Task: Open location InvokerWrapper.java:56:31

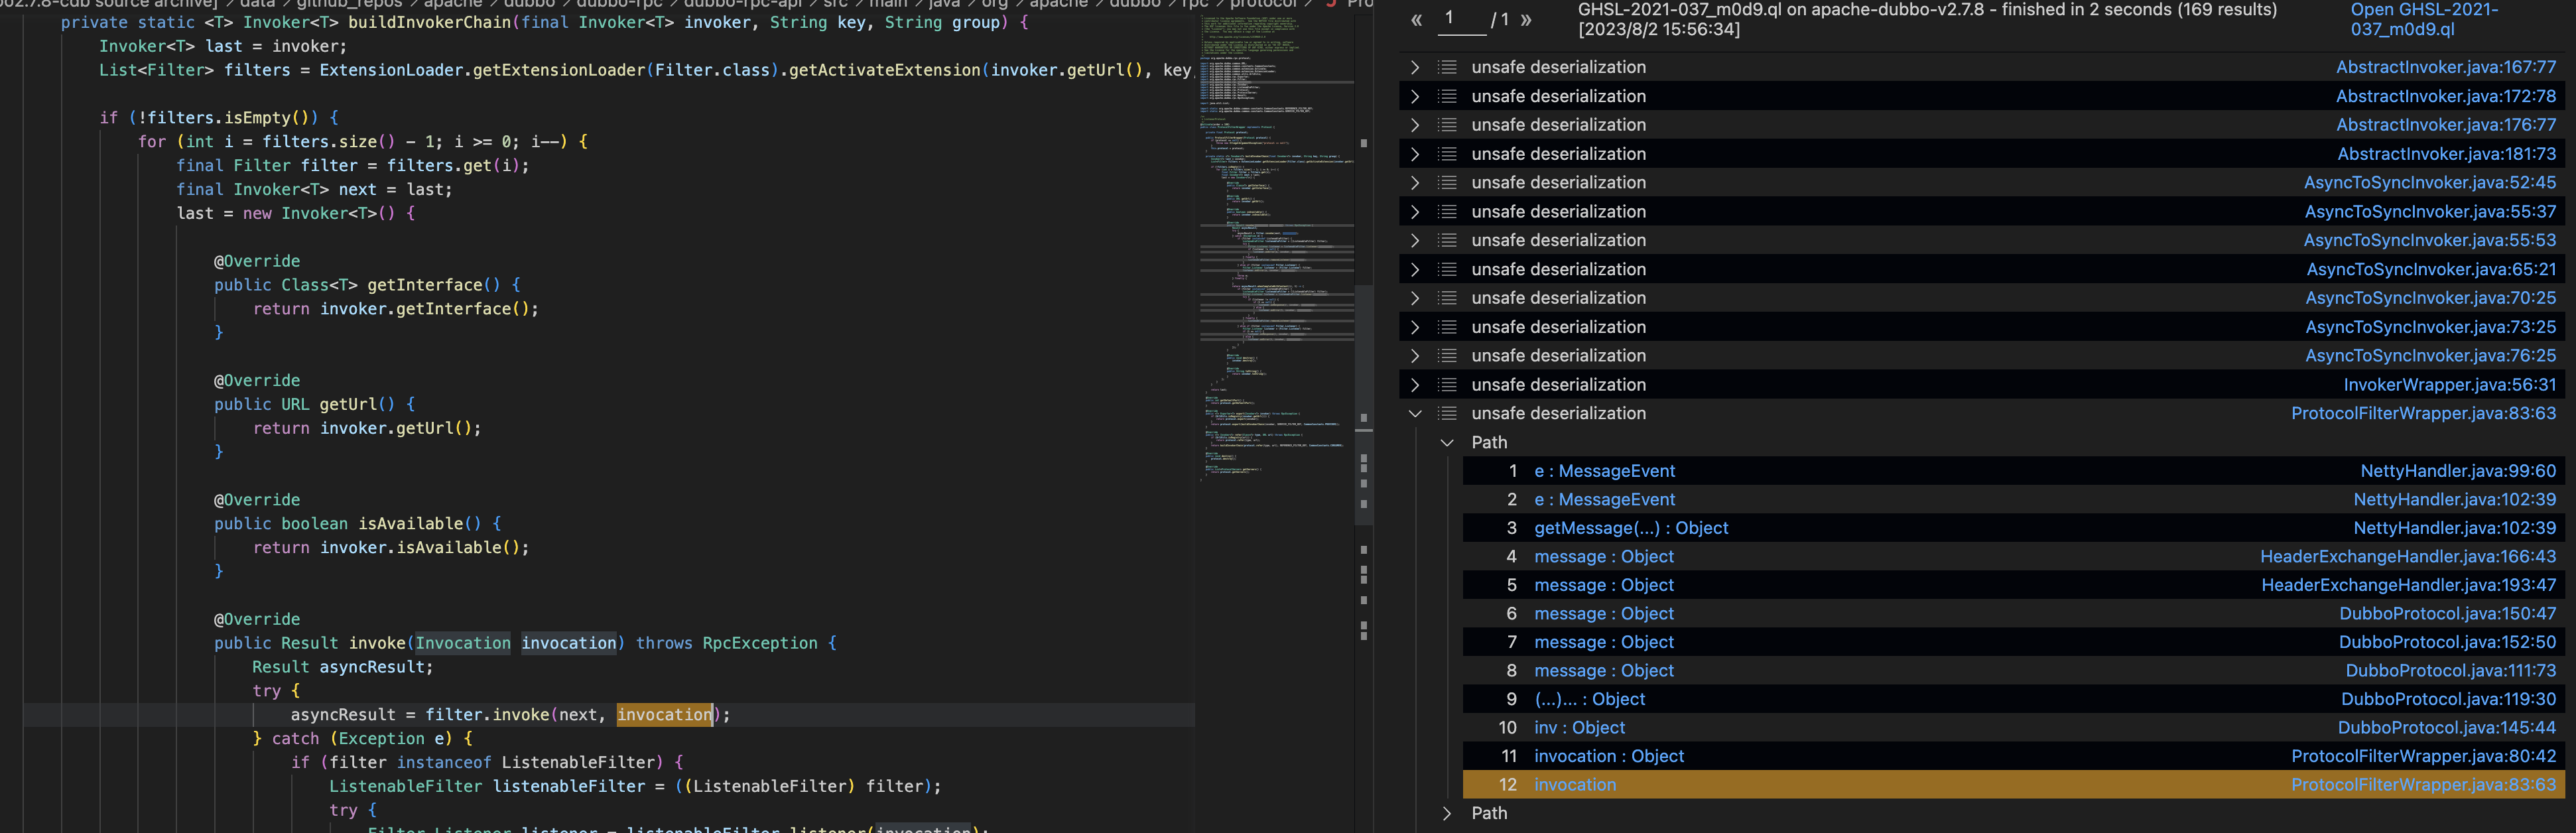Action: coord(2449,385)
